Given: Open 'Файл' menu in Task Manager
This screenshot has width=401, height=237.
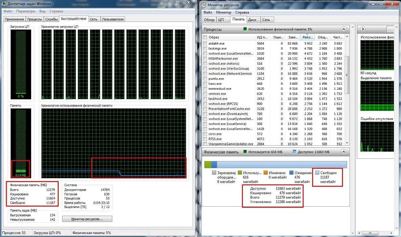Looking at the screenshot, I should [8, 11].
